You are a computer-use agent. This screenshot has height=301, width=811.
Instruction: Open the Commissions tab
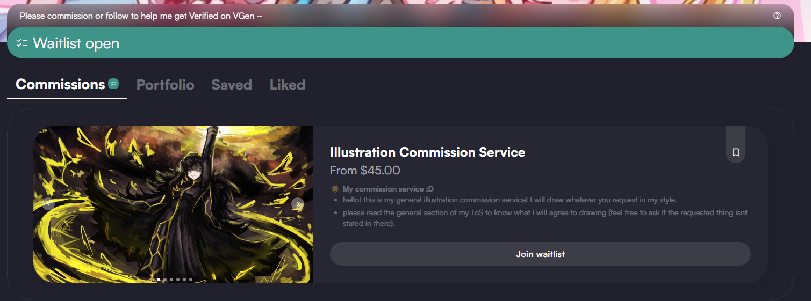(60, 84)
